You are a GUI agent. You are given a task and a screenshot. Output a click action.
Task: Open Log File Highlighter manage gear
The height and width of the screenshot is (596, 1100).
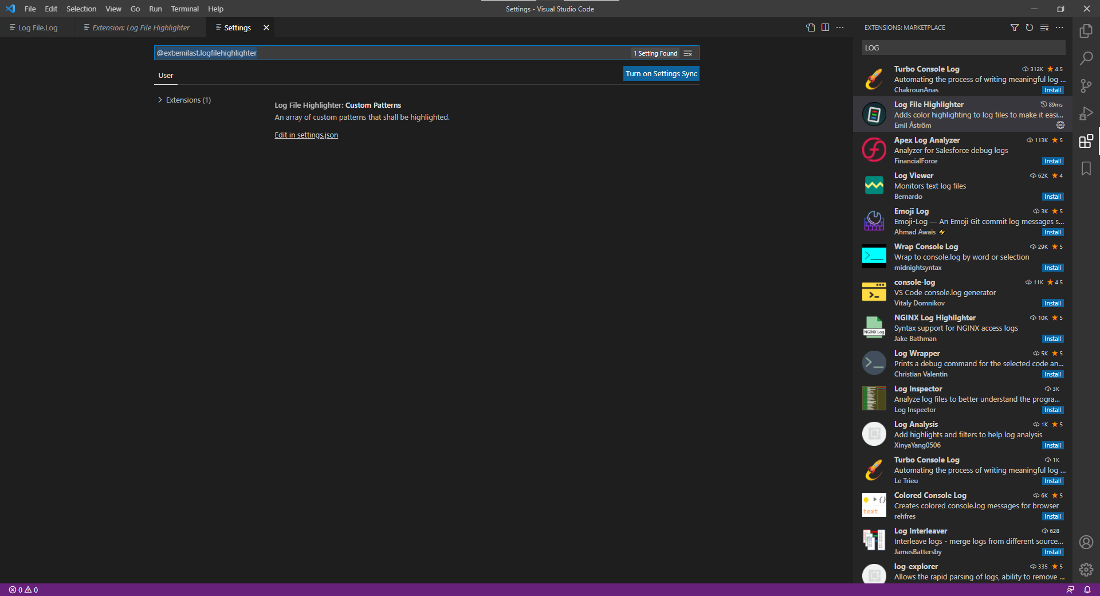click(x=1060, y=125)
